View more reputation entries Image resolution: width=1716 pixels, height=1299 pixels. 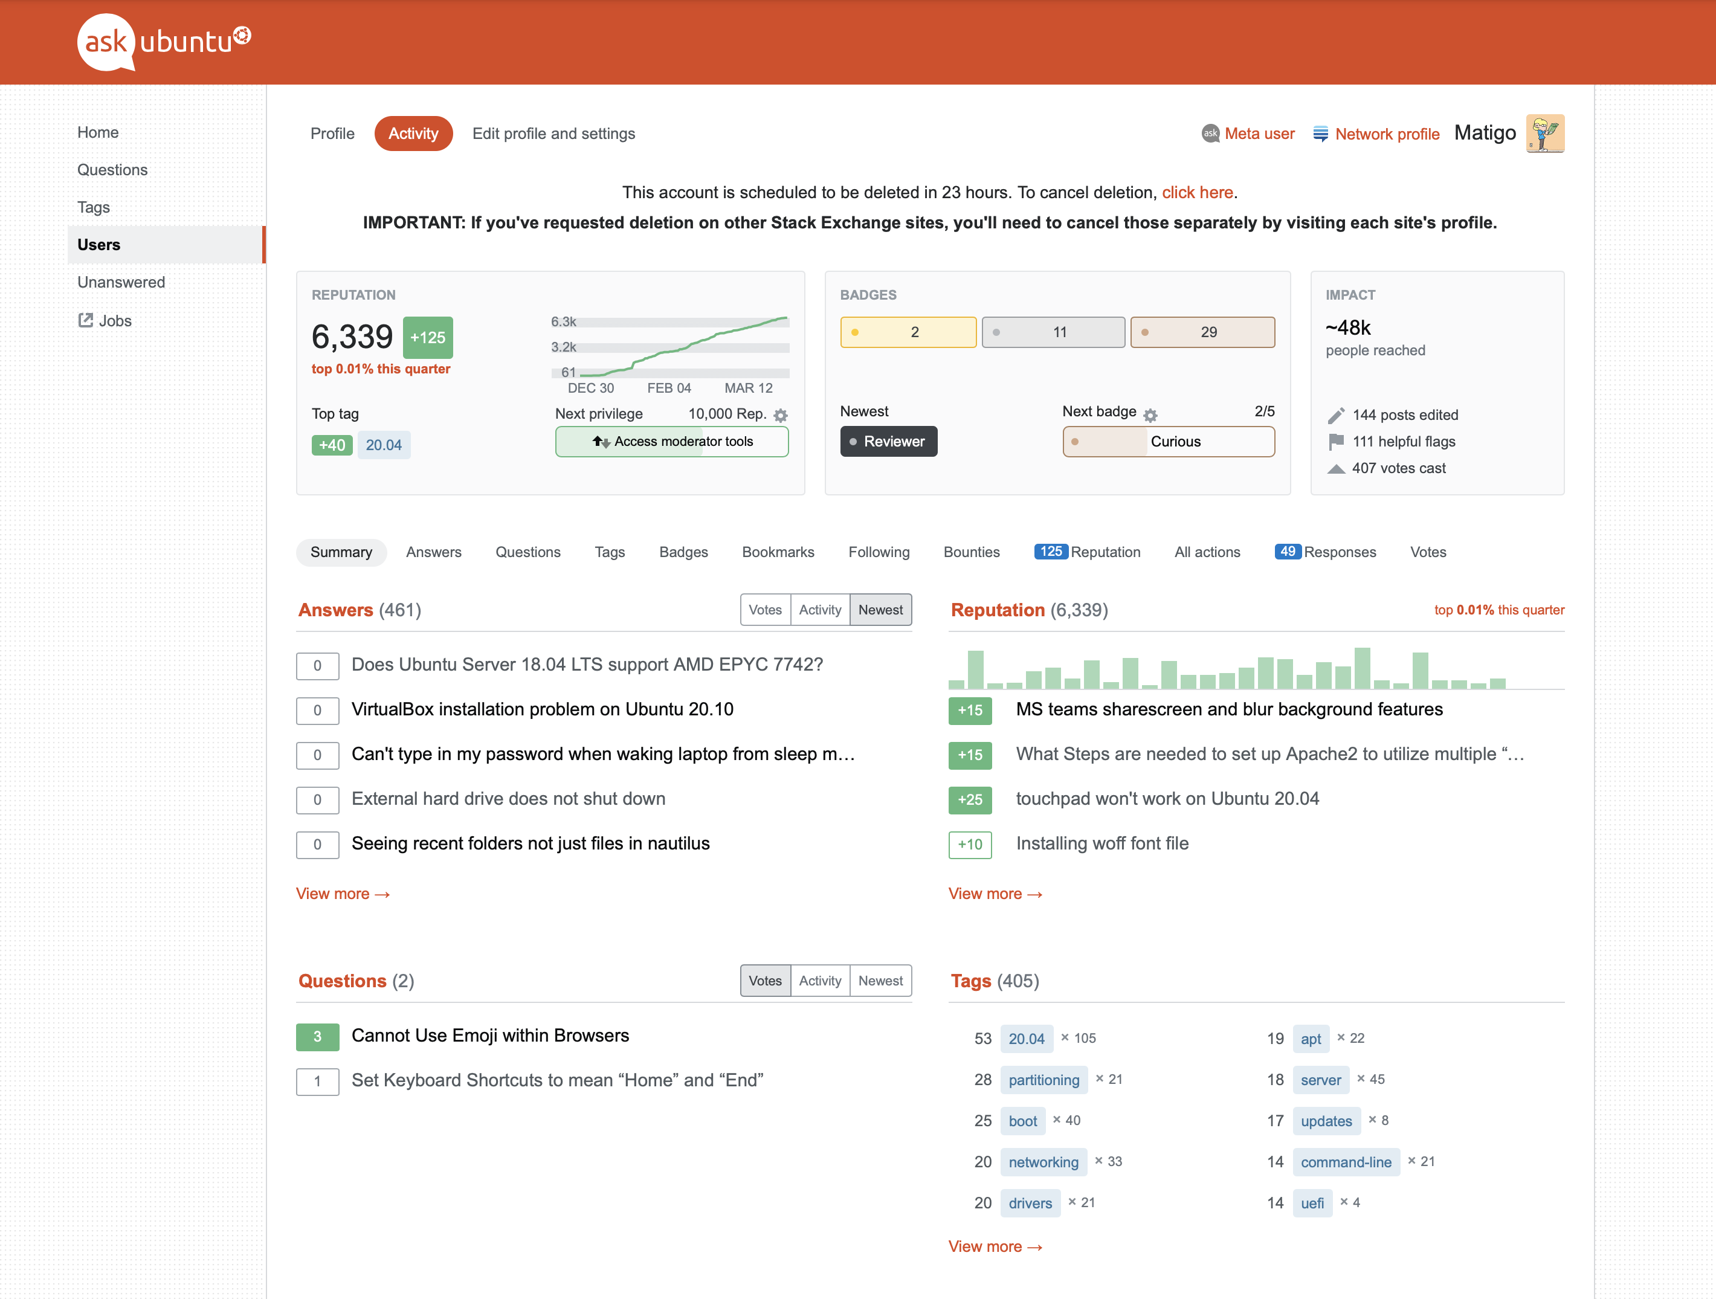995,894
